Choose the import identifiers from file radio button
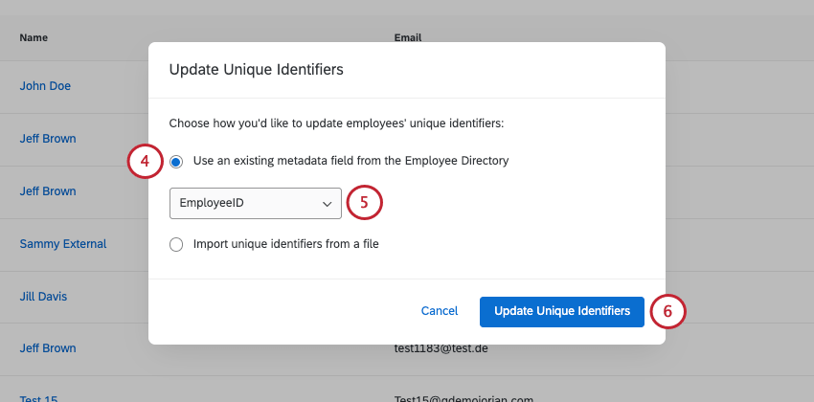 pyautogui.click(x=176, y=244)
